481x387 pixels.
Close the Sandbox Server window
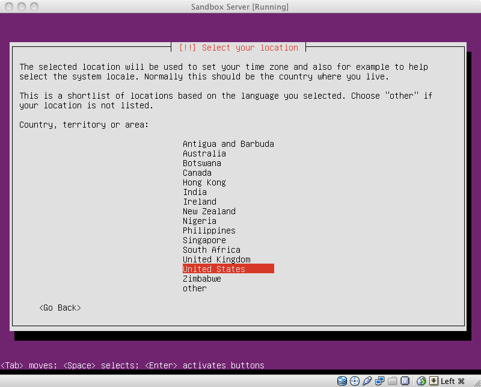(9, 7)
